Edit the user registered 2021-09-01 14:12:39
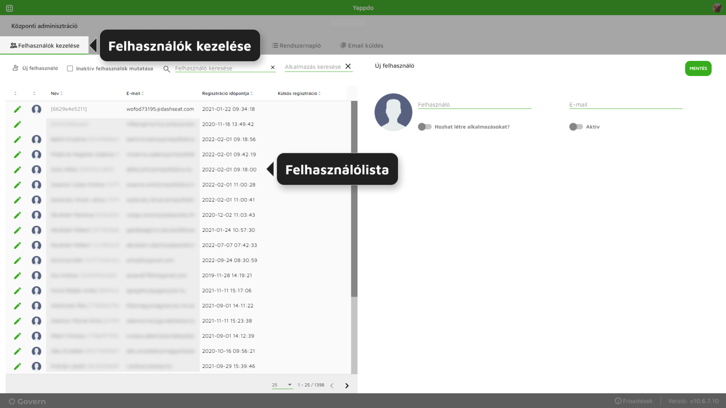Viewport: 726px width, 408px height. click(17, 336)
